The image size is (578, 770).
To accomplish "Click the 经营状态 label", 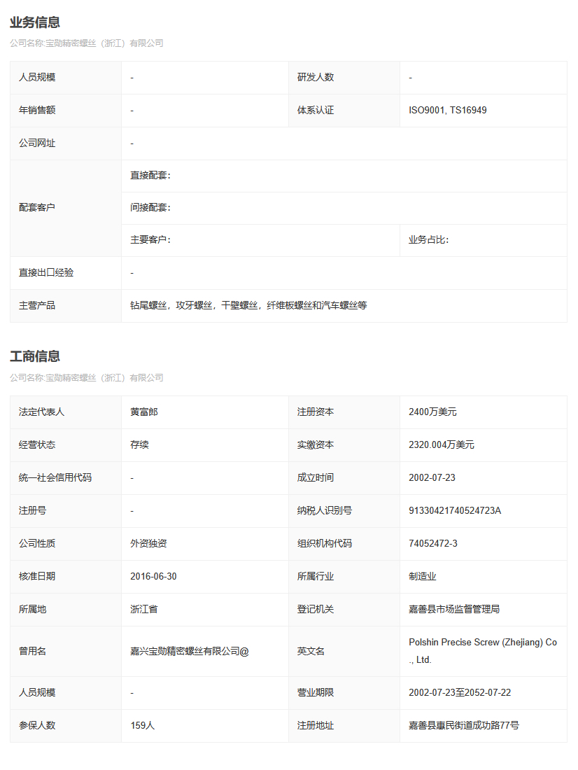I will click(37, 445).
